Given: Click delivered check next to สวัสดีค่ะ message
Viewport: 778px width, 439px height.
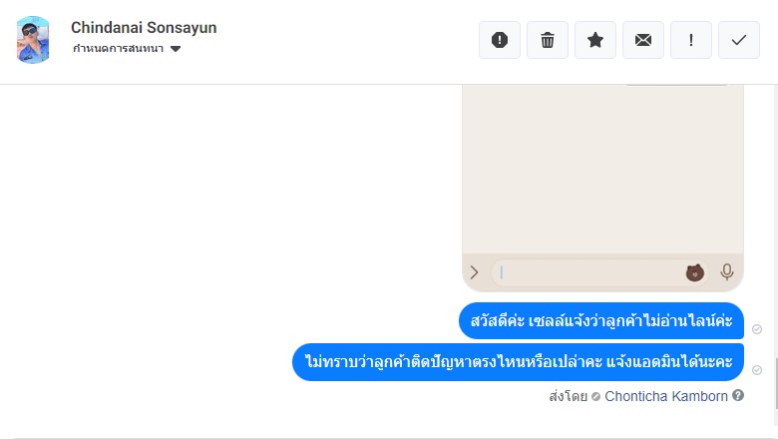Looking at the screenshot, I should click(757, 329).
